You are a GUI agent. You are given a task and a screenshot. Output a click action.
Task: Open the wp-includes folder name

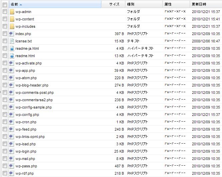pos(25,26)
